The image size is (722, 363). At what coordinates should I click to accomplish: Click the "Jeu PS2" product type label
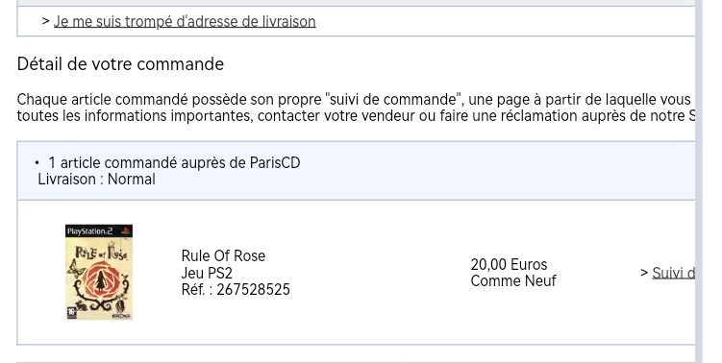207,274
